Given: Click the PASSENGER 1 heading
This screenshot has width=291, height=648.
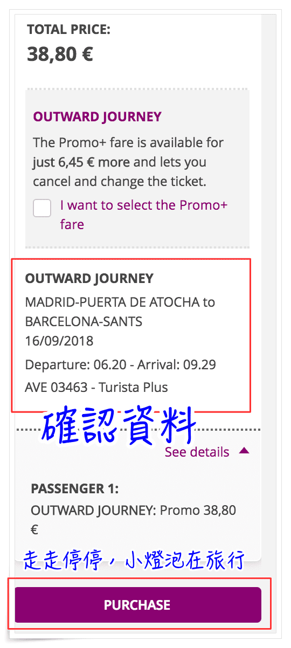Looking at the screenshot, I should (x=75, y=488).
